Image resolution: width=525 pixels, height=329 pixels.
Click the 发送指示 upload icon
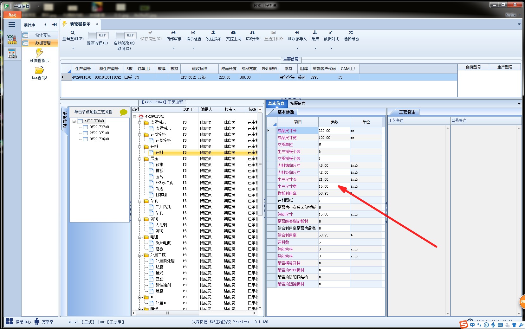pyautogui.click(x=213, y=32)
